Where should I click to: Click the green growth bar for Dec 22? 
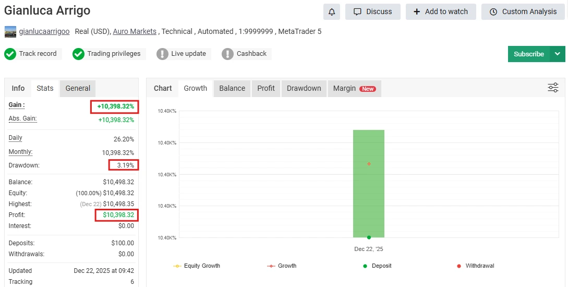coord(369,184)
